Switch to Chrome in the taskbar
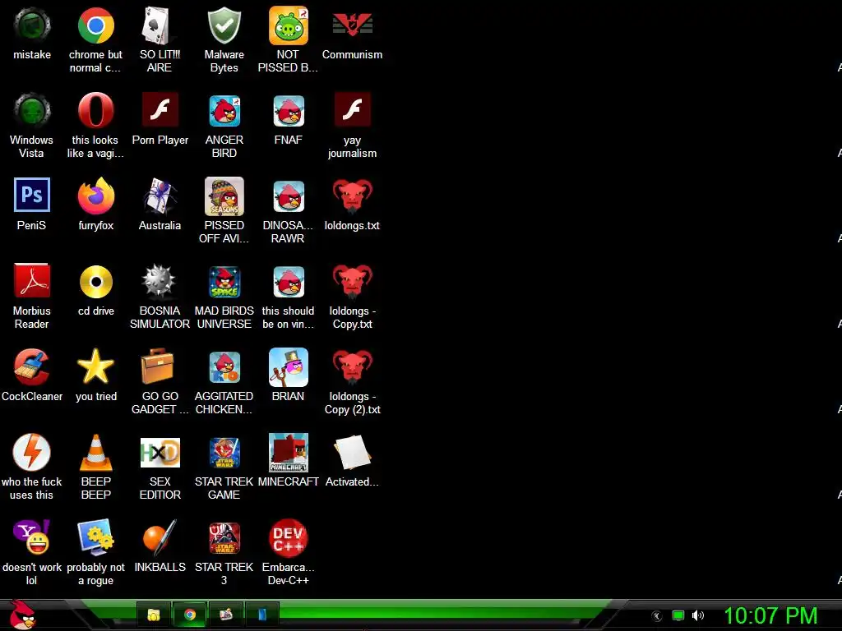 point(190,615)
